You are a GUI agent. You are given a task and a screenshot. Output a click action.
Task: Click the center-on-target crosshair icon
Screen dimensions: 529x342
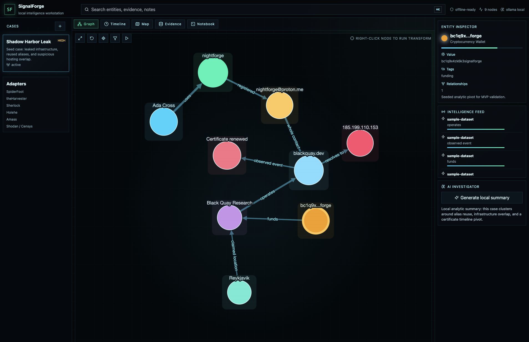pyautogui.click(x=103, y=38)
